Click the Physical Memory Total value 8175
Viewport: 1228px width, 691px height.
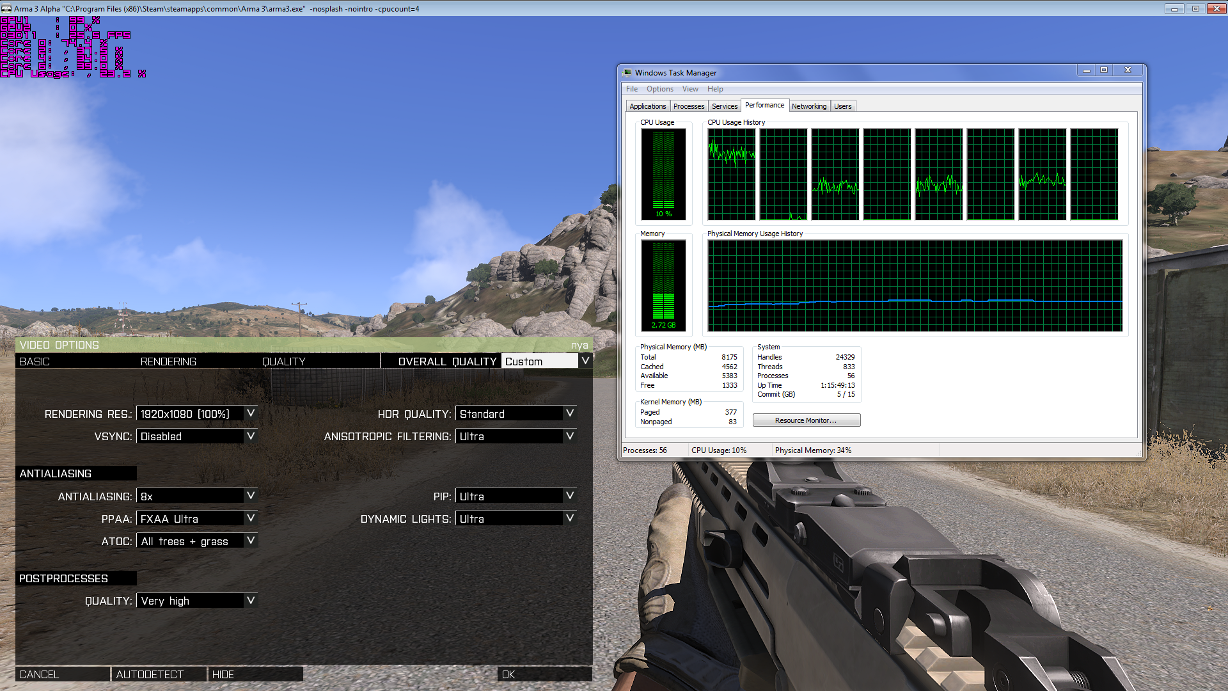pos(729,357)
